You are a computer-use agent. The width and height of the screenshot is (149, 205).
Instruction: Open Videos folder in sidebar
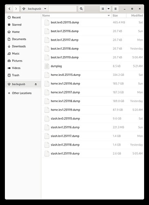click(x=23, y=68)
